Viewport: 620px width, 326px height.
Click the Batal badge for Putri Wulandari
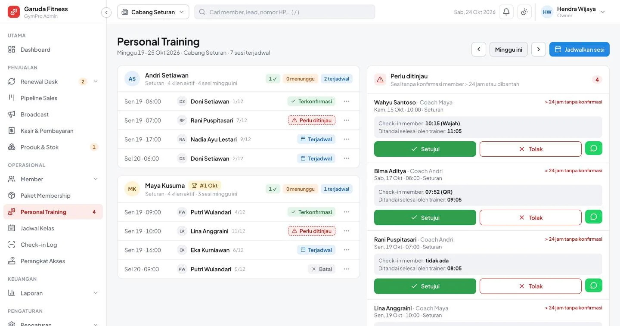[x=322, y=269]
